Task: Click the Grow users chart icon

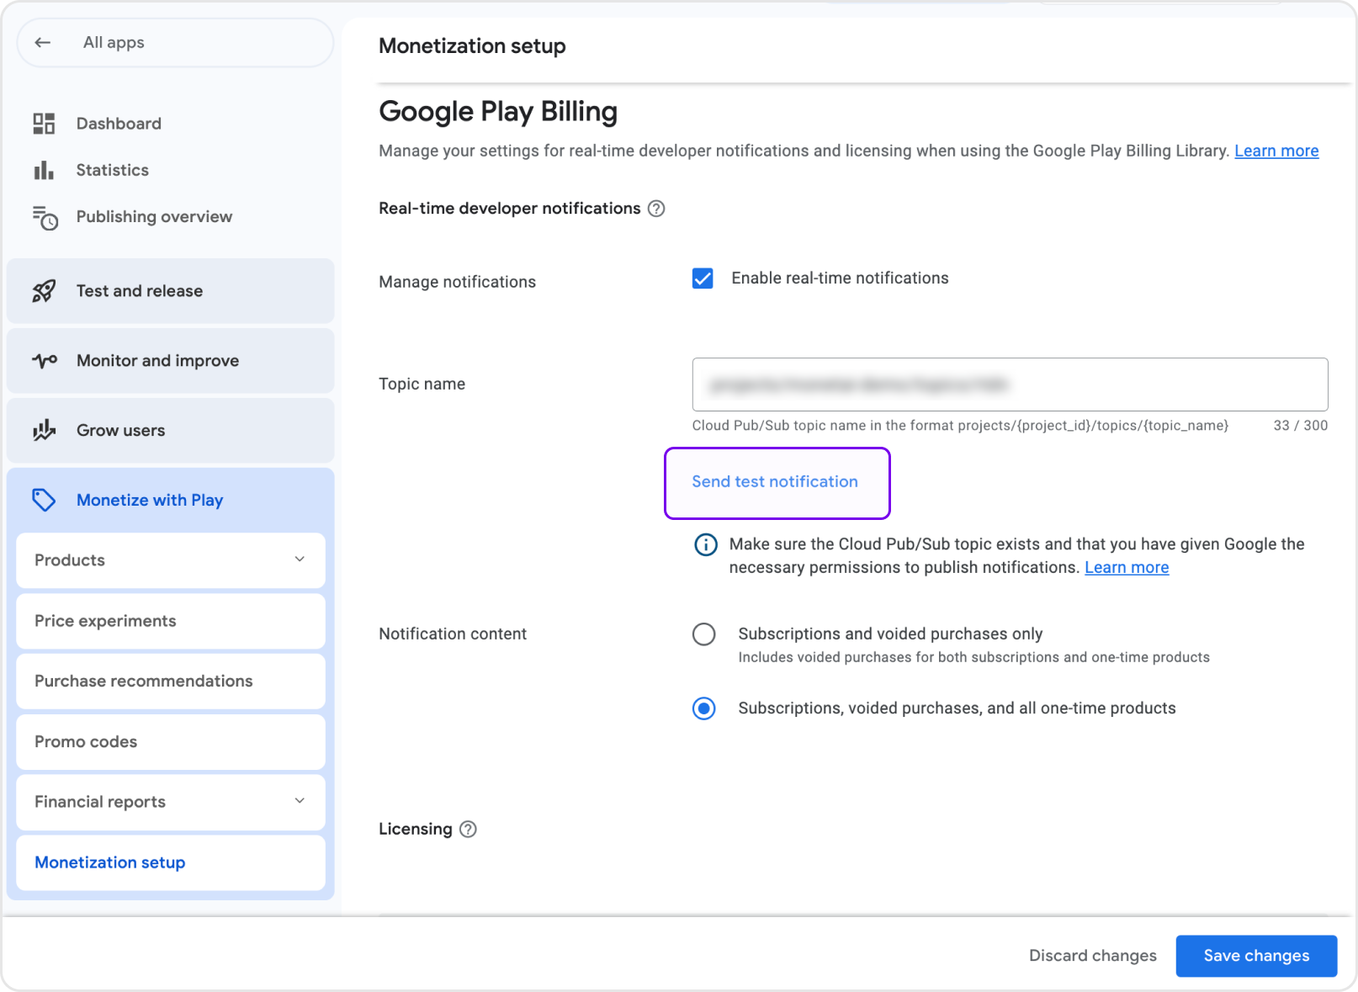Action: (44, 431)
